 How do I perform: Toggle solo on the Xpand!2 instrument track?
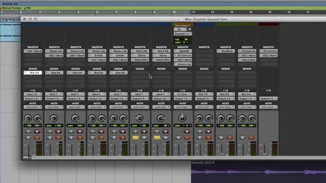click(x=178, y=137)
